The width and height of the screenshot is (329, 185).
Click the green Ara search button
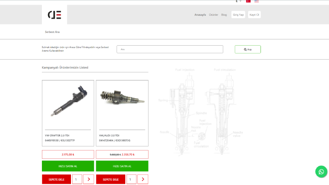[248, 49]
